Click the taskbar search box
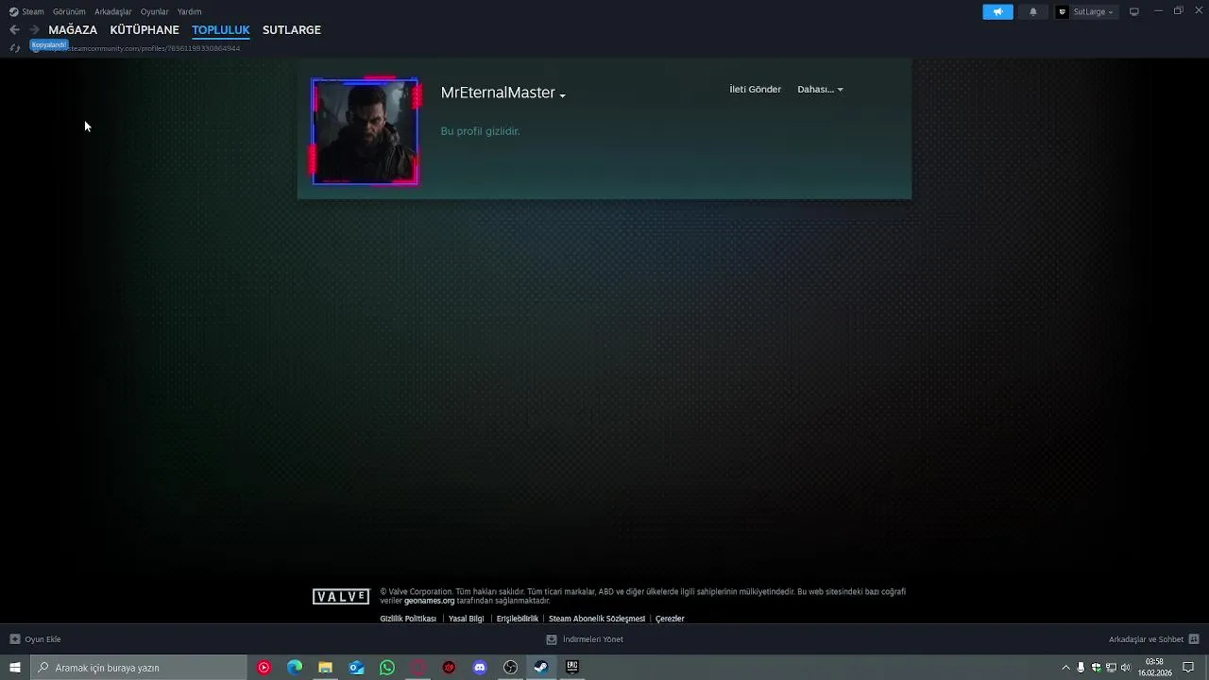This screenshot has width=1209, height=680. [138, 668]
